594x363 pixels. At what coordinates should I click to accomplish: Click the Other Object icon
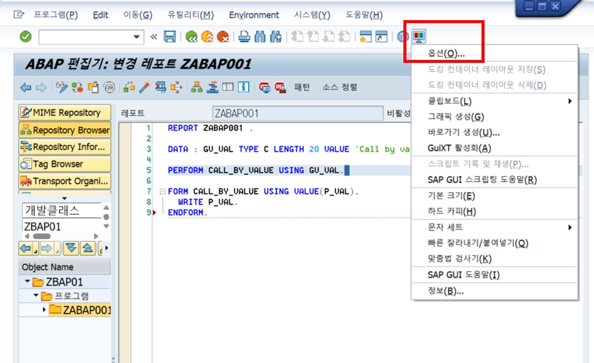(93, 87)
